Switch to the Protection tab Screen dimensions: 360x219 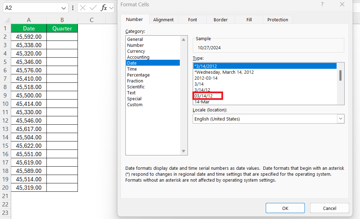(x=278, y=20)
